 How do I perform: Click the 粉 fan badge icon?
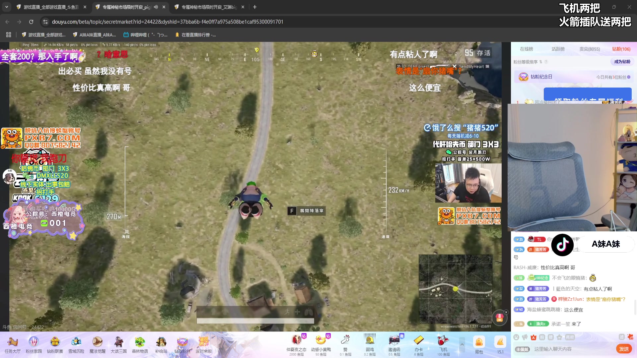(x=542, y=337)
